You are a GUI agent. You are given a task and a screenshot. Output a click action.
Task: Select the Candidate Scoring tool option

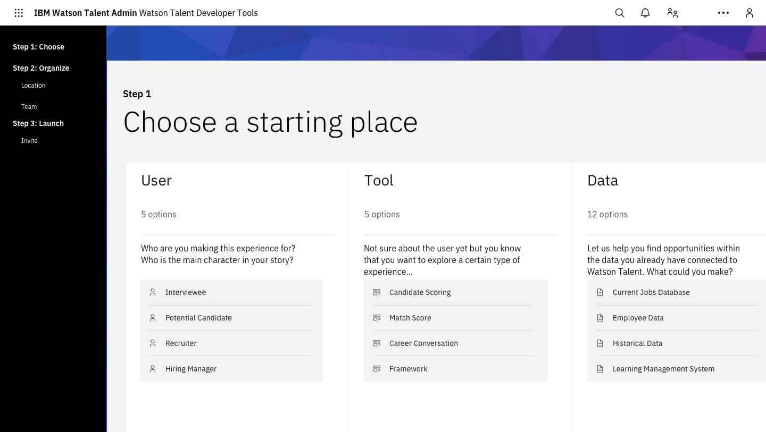(x=455, y=292)
